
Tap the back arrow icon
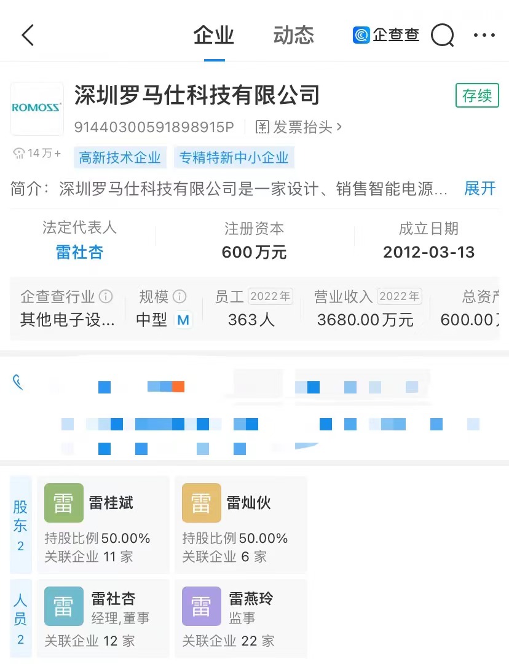point(28,35)
